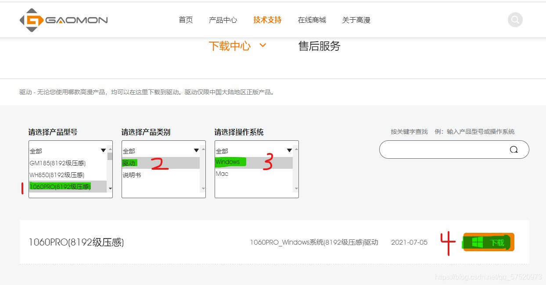Open the product model dropdown arrow
Viewport: 546px width, 285px height.
tap(103, 150)
